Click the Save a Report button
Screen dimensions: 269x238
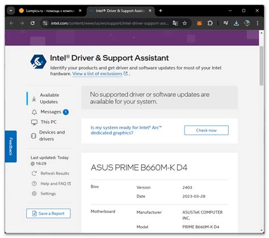tap(48, 214)
